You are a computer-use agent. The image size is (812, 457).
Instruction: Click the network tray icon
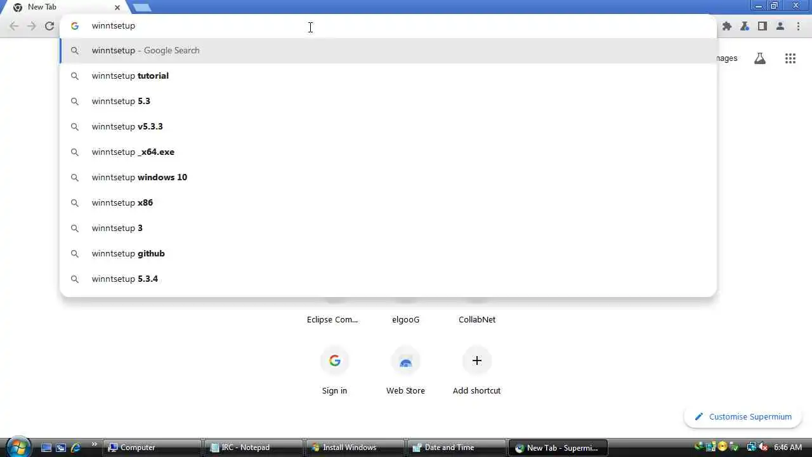click(x=752, y=447)
